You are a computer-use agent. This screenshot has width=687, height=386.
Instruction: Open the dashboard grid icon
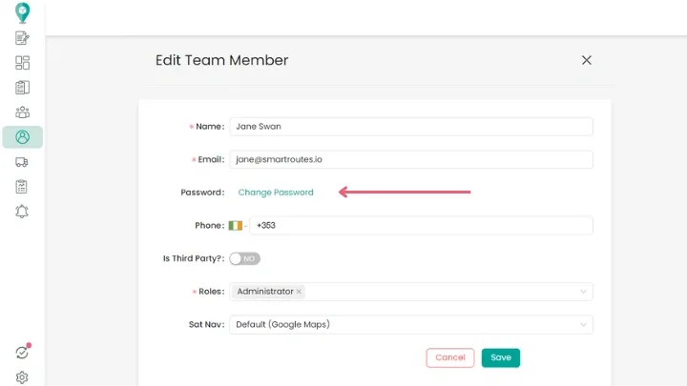click(x=22, y=63)
